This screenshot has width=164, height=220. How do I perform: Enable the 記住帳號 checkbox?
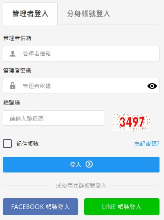(7, 143)
